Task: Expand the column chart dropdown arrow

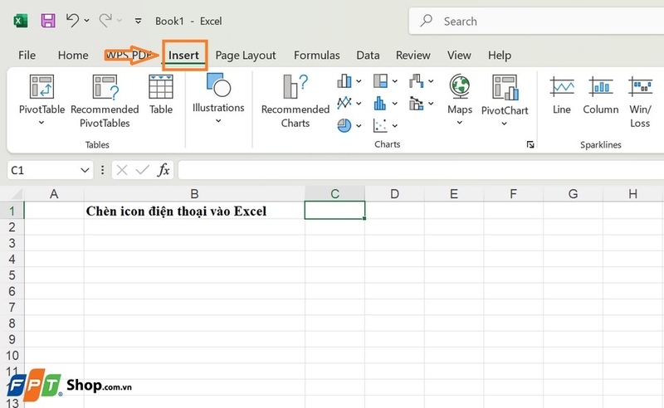Action: pyautogui.click(x=359, y=80)
